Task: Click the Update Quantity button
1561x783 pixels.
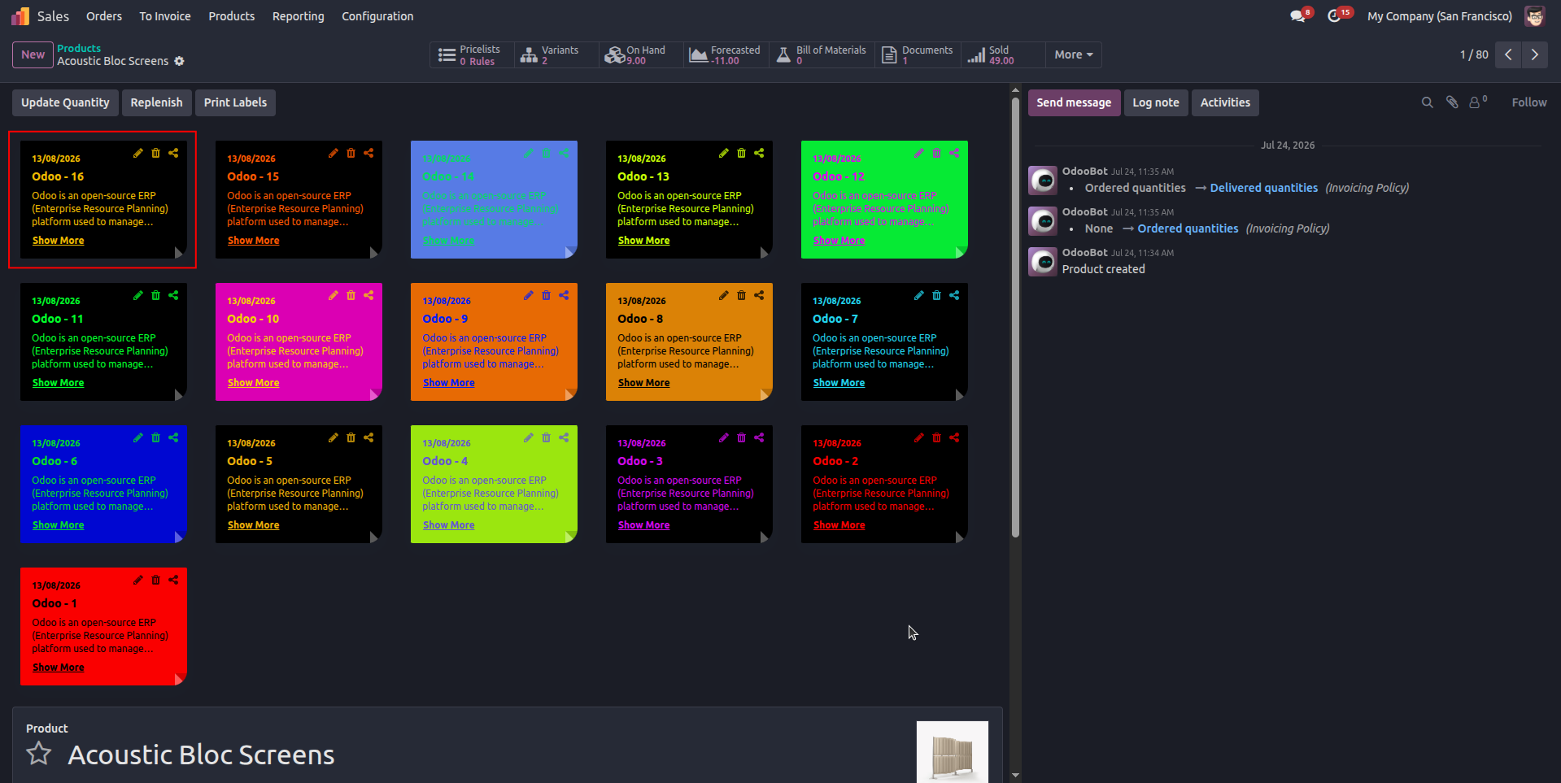Action: click(65, 102)
